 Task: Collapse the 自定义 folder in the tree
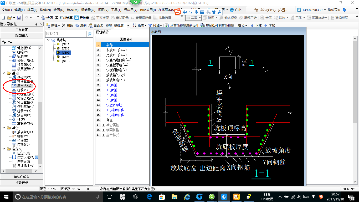[4, 149]
